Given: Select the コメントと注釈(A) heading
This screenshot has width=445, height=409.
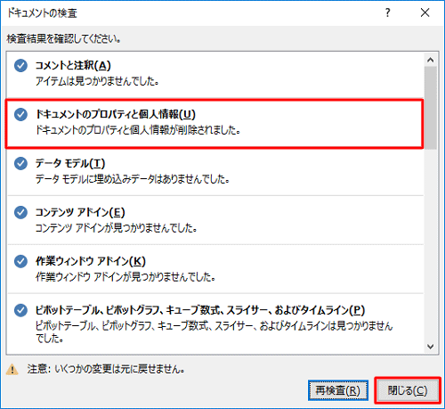Looking at the screenshot, I should pos(73,65).
